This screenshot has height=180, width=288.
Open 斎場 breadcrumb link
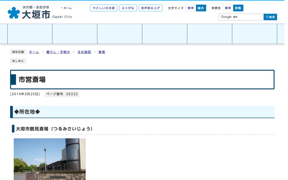102,52
